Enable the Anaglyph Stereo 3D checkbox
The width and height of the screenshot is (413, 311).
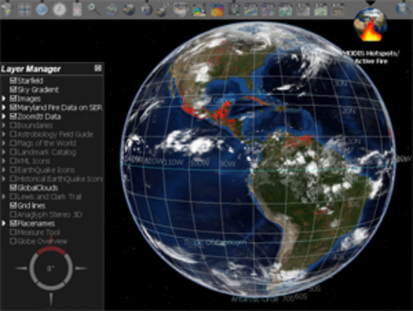tap(13, 214)
